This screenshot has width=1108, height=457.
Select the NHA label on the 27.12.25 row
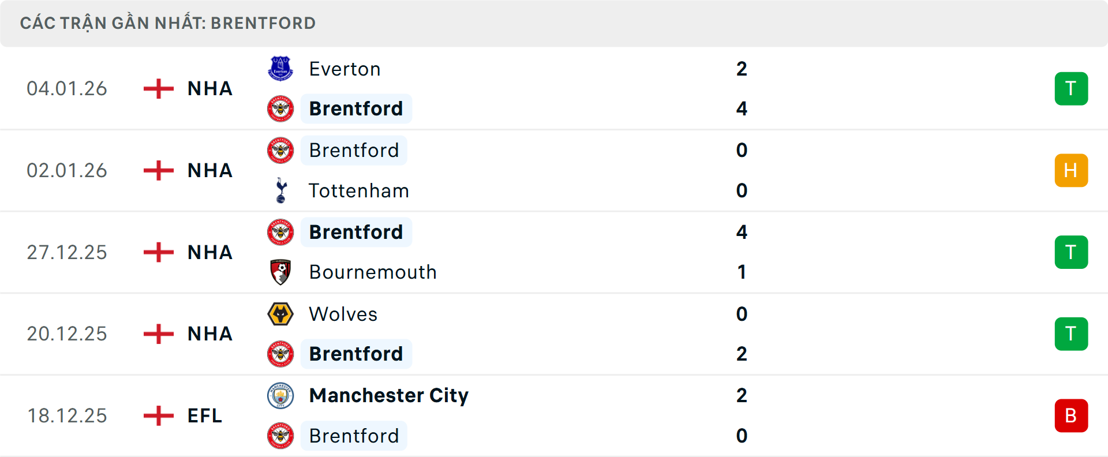[x=209, y=252]
